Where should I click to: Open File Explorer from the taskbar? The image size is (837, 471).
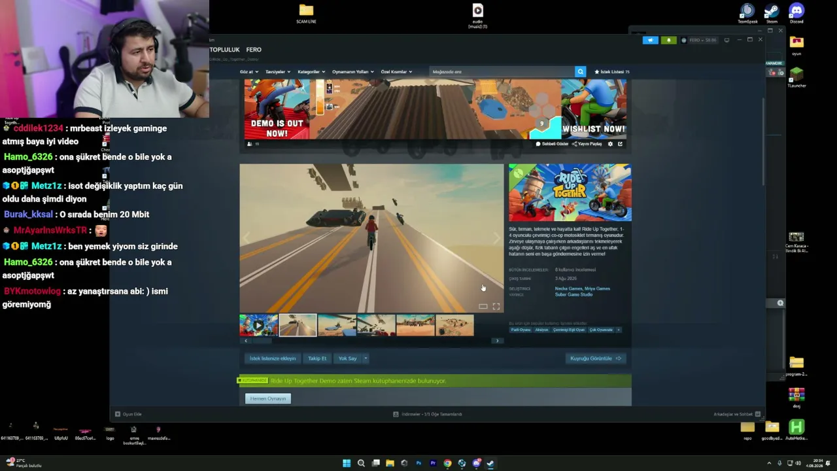pyautogui.click(x=390, y=463)
